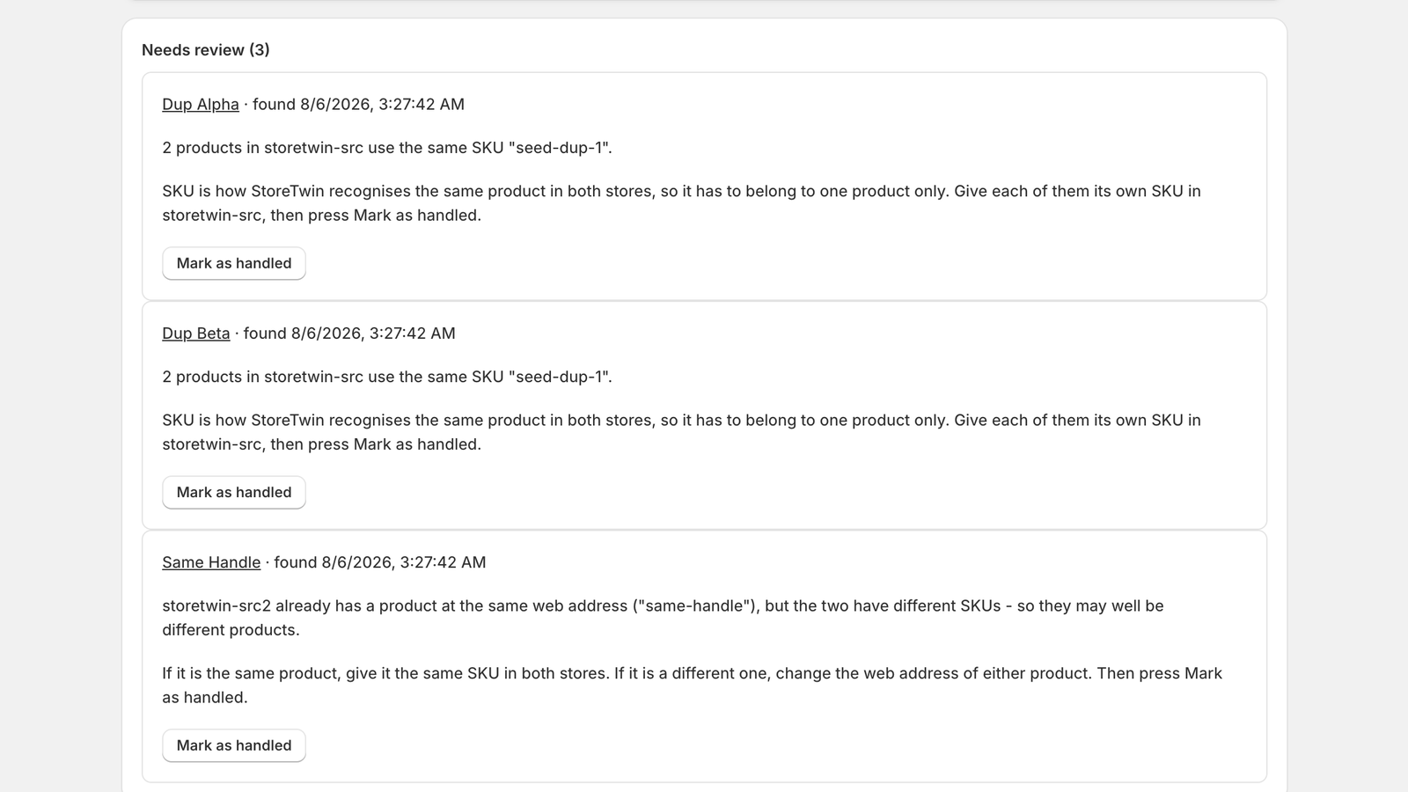
Task: Click the duplicate SKU message in Dup Beta card
Action: click(387, 377)
